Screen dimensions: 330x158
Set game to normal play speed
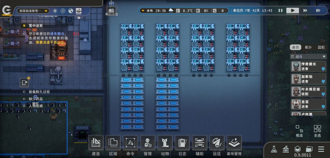(x=292, y=10)
